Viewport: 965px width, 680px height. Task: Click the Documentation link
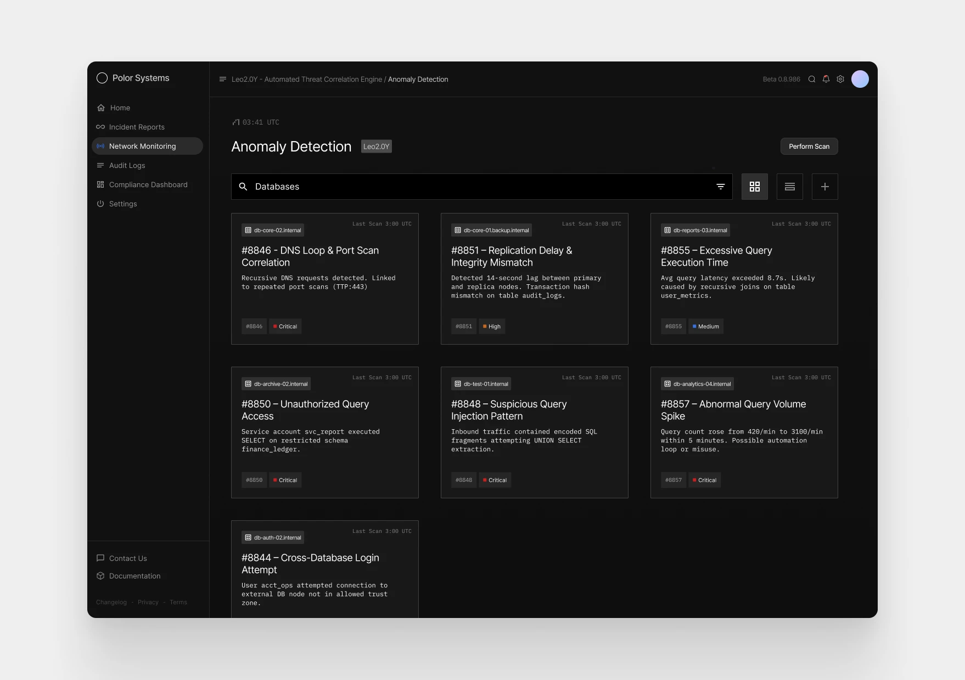pyautogui.click(x=134, y=576)
